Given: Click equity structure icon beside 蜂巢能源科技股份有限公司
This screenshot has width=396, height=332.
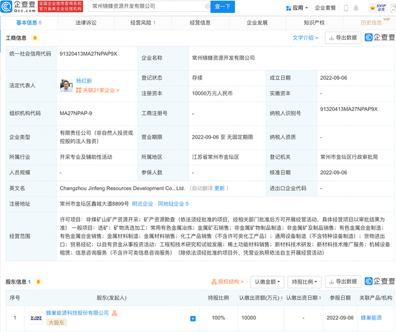Looking at the screenshot, I should [x=114, y=313].
